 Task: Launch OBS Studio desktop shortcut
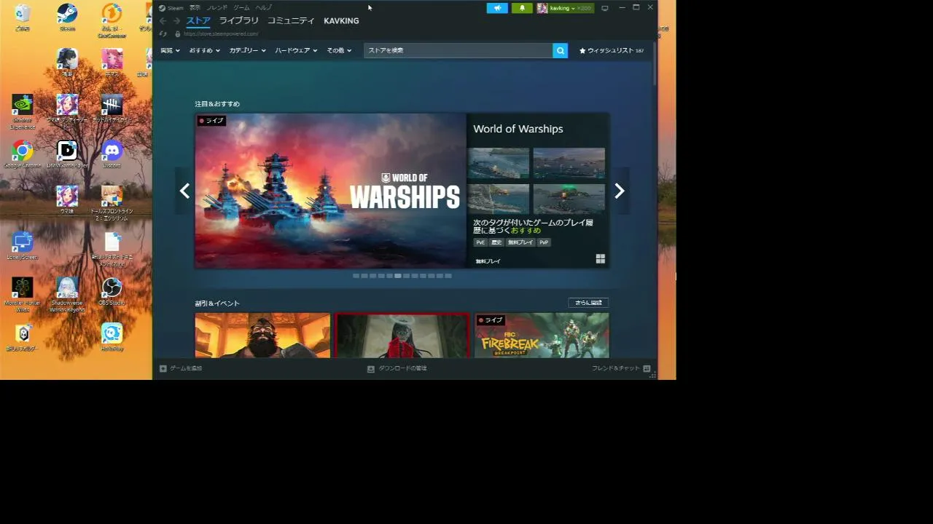click(112, 291)
